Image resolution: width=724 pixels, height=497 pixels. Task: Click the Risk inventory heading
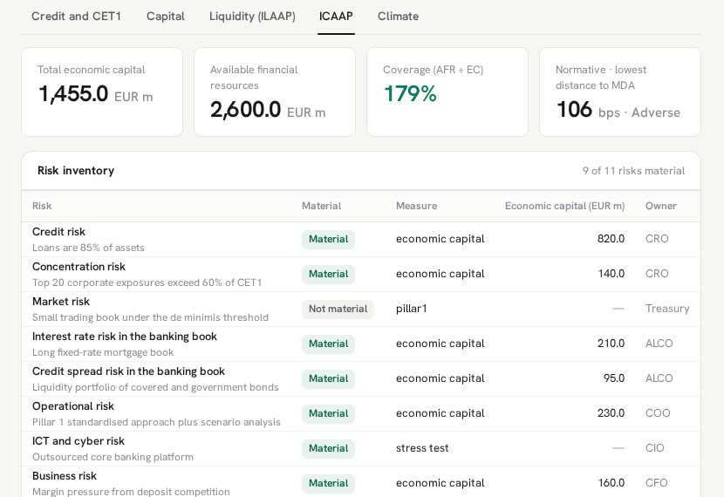tap(76, 171)
